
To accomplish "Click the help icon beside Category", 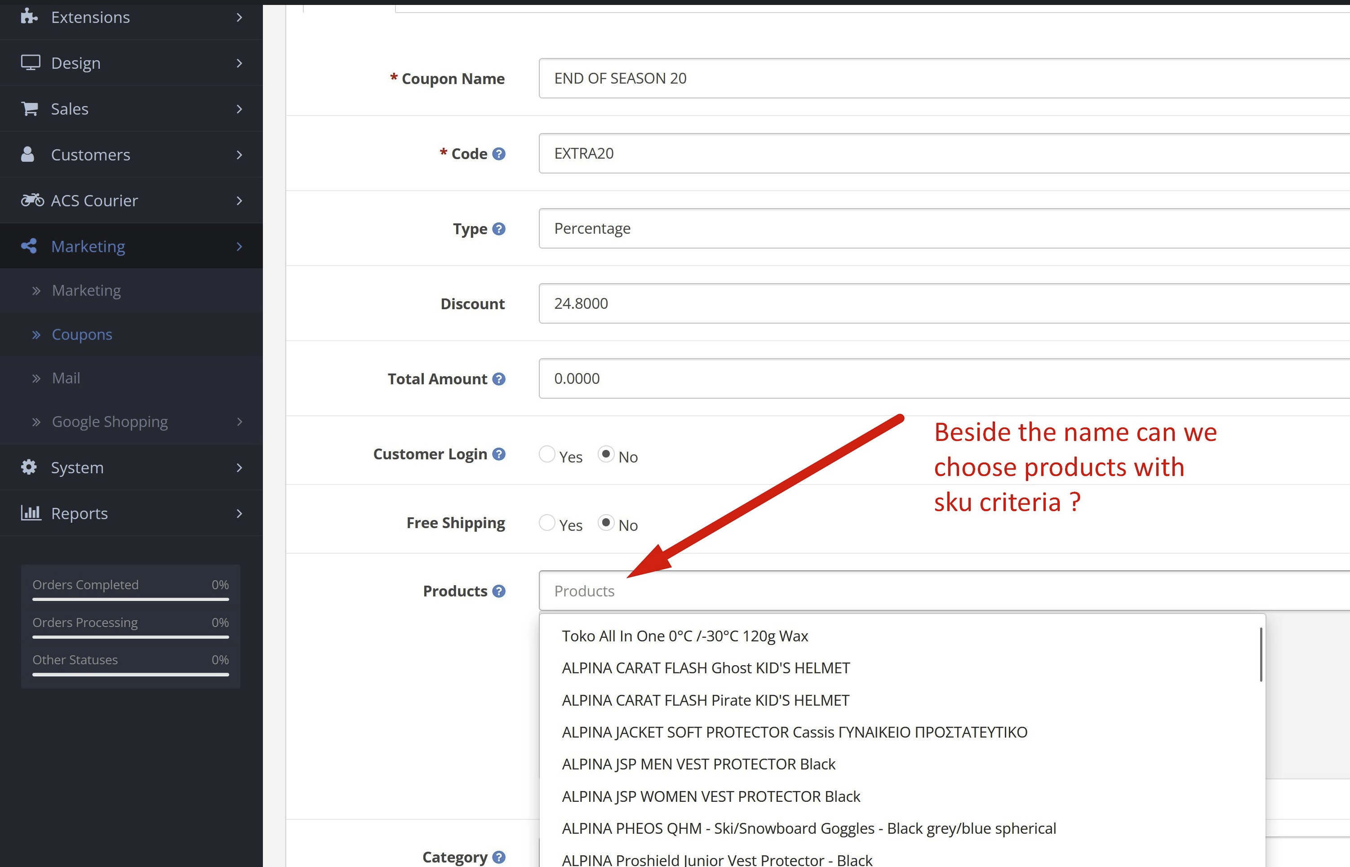I will (x=499, y=857).
